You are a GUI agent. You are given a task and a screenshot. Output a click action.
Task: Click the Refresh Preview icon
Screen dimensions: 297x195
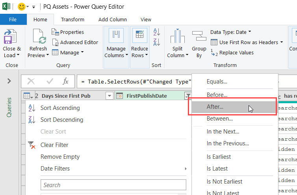tap(39, 36)
